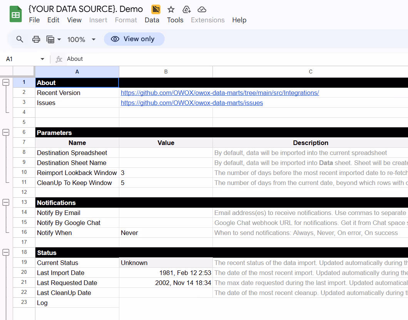Viewport: 408px width, 320px height.
Task: Select the Current Status label cell
Action: [x=77, y=263]
